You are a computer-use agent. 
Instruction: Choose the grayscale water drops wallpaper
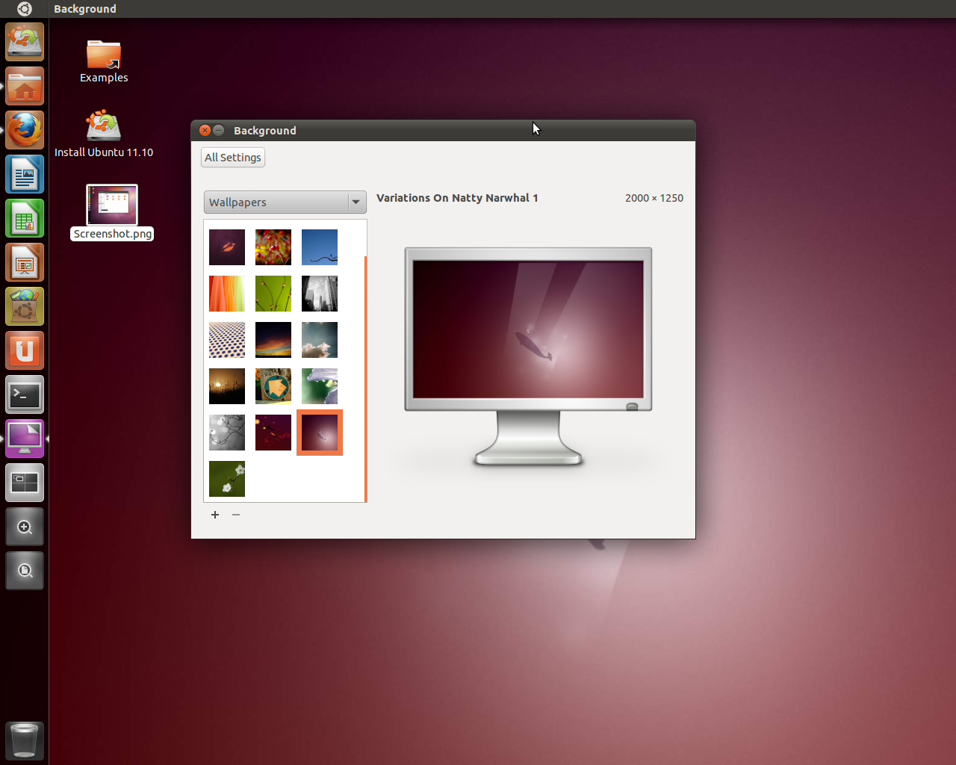[227, 433]
